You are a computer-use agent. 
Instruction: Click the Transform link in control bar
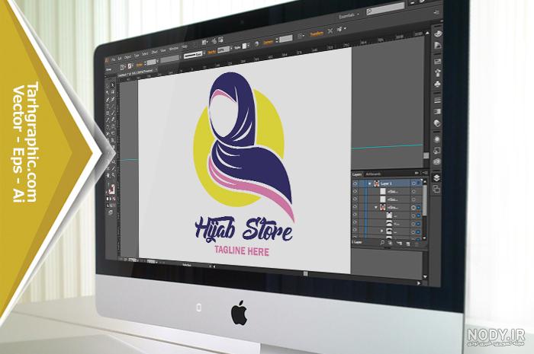(317, 33)
